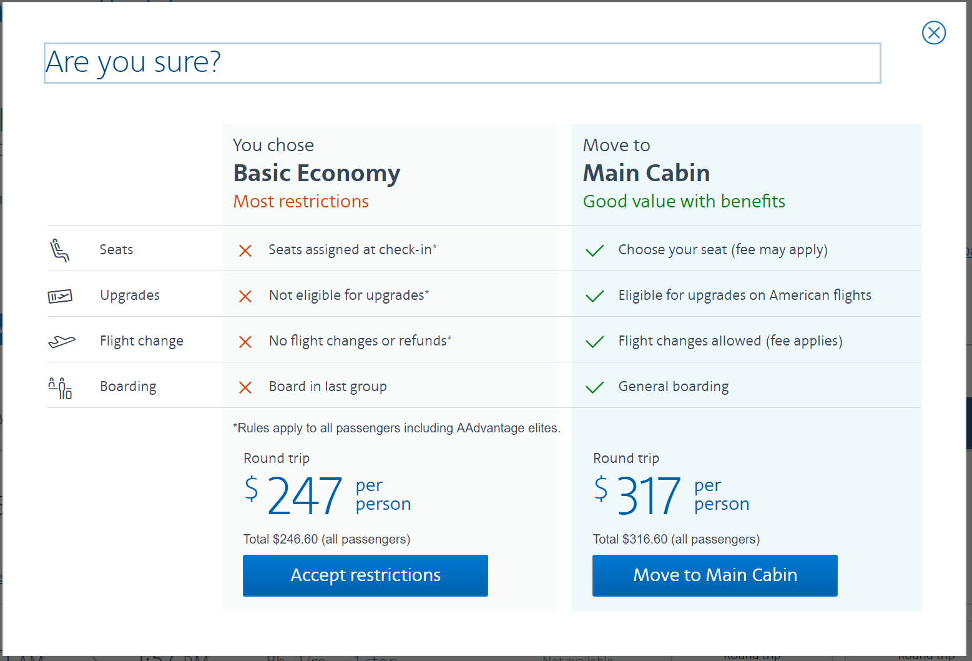972x661 pixels.
Task: Click the green check beside Eligible for upgrades
Action: pos(594,296)
